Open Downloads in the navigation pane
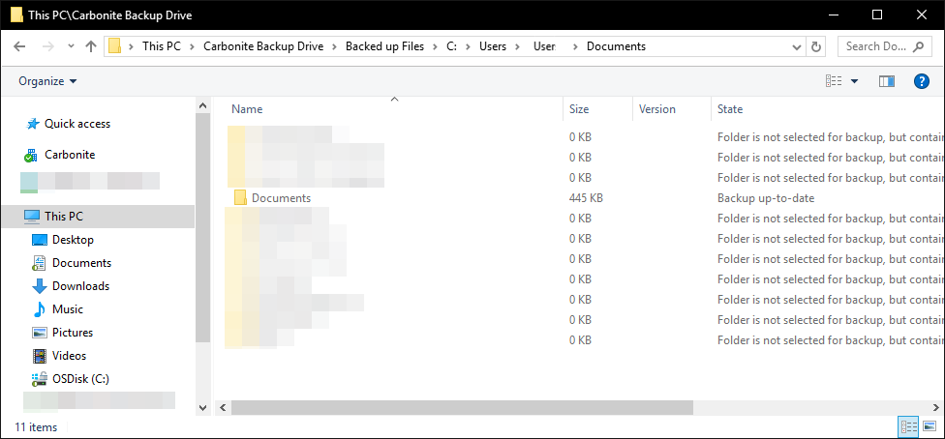945x439 pixels. 80,286
